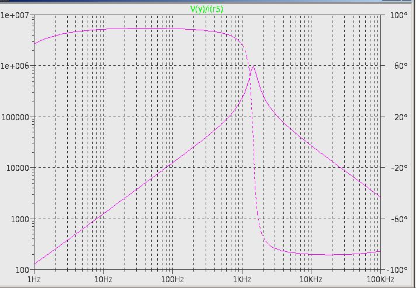Click the 100Hz frequency axis label
Image resolution: width=416 pixels, height=288 pixels.
tap(173, 279)
